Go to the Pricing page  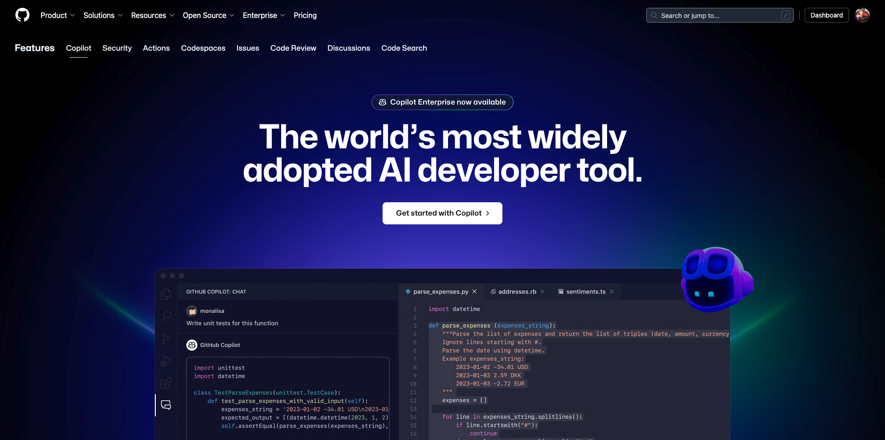click(305, 15)
